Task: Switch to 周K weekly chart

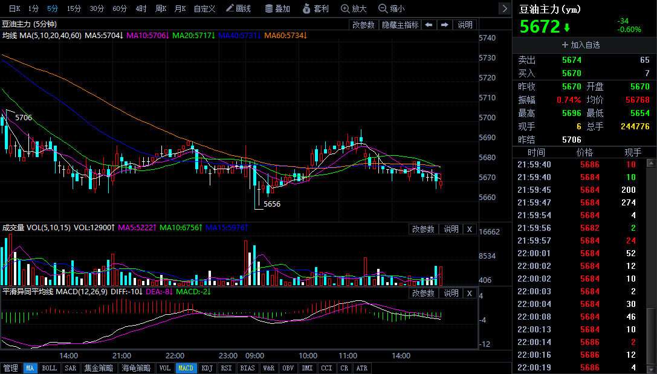Action: (161, 8)
